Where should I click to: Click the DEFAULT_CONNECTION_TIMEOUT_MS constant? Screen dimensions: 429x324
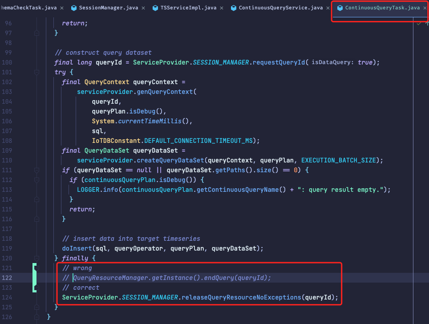point(198,141)
